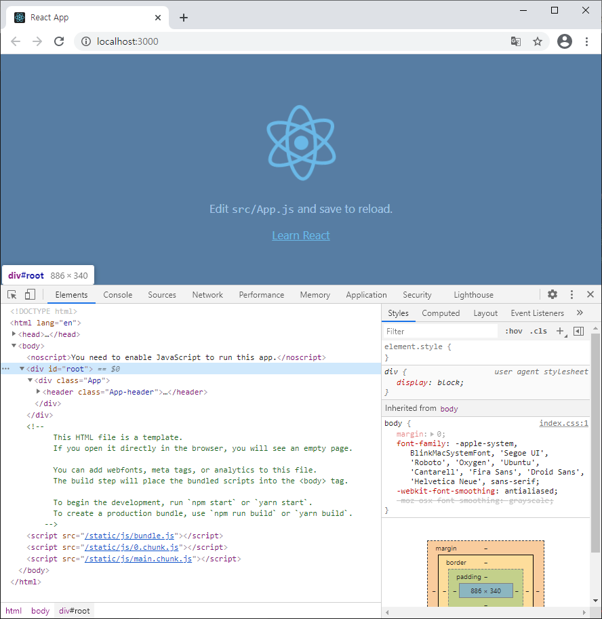The height and width of the screenshot is (619, 602).
Task: Open the Network tab
Action: 207,295
